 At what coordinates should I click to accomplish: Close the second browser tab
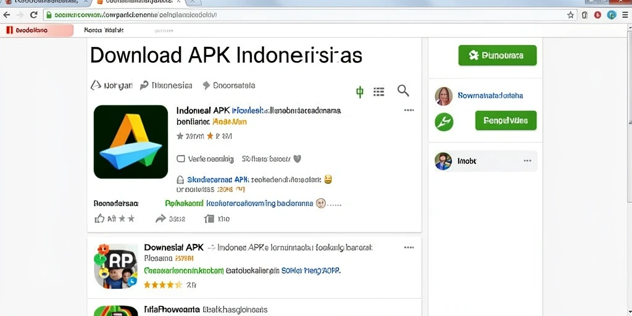coord(178,2)
